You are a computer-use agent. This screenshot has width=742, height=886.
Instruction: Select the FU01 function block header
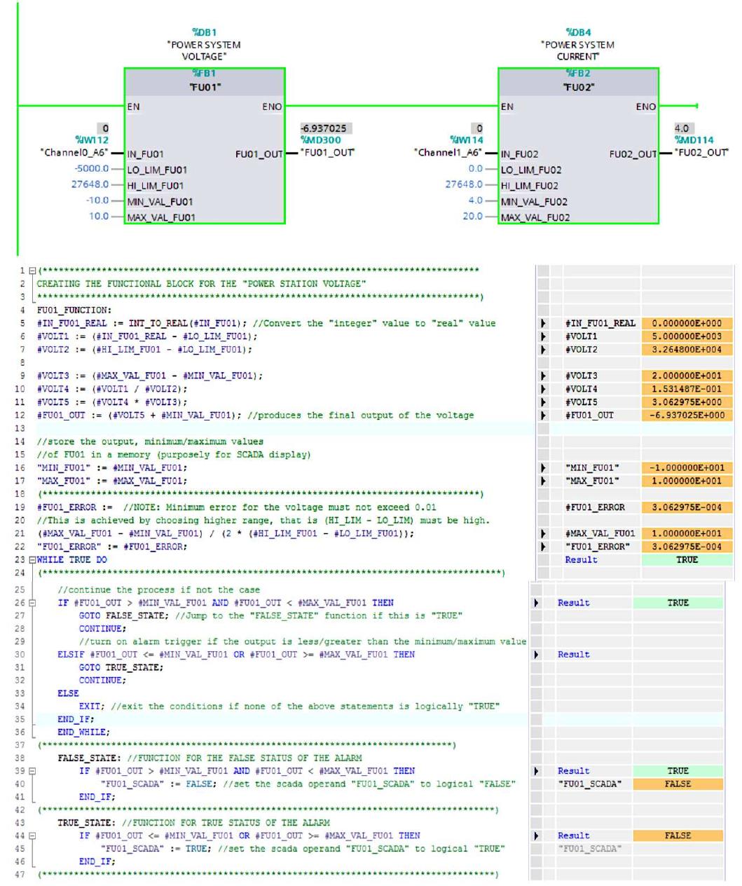click(205, 81)
